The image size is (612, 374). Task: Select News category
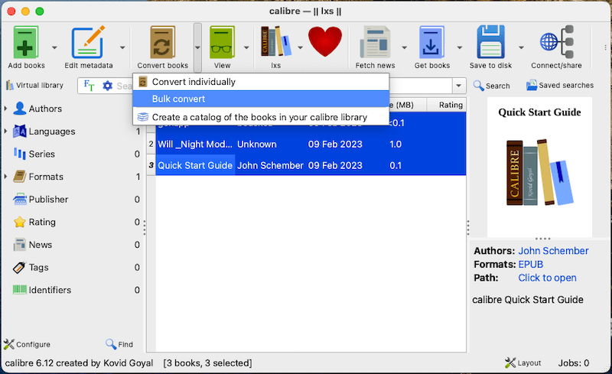click(x=41, y=245)
